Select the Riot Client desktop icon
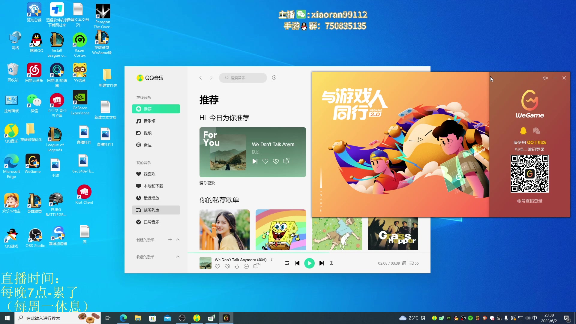The width and height of the screenshot is (576, 324). pos(84,195)
